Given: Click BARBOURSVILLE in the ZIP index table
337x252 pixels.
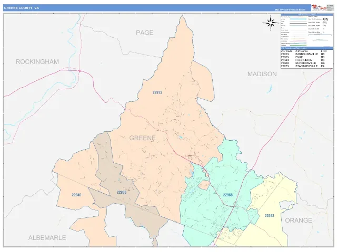Looking at the screenshot, I should pyautogui.click(x=306, y=54).
